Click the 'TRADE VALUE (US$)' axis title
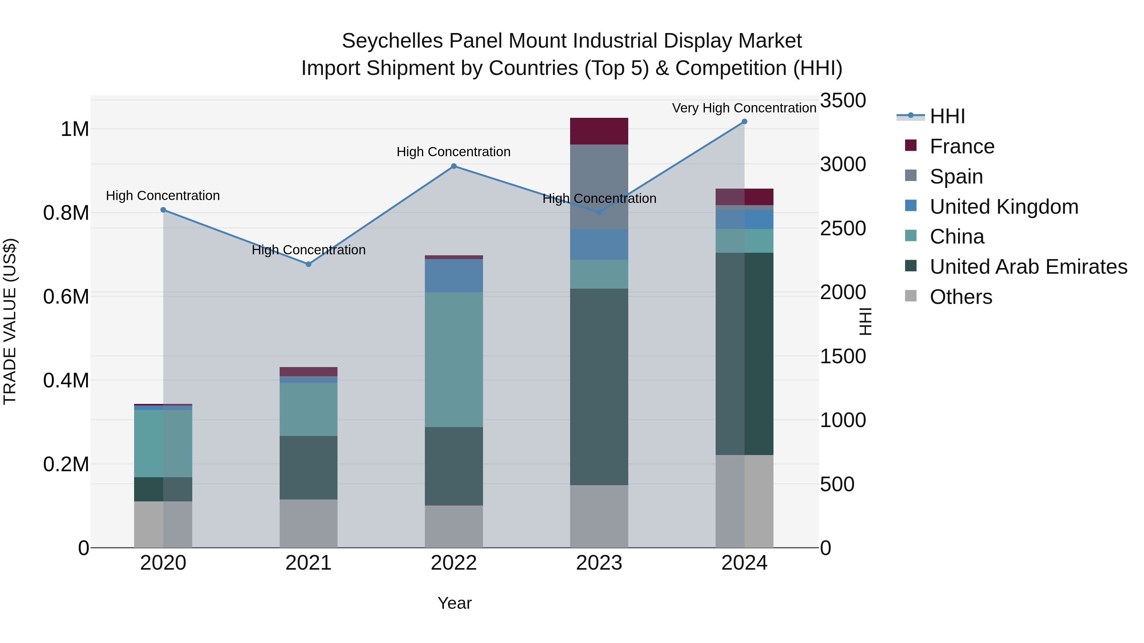1144x643 pixels. point(10,322)
